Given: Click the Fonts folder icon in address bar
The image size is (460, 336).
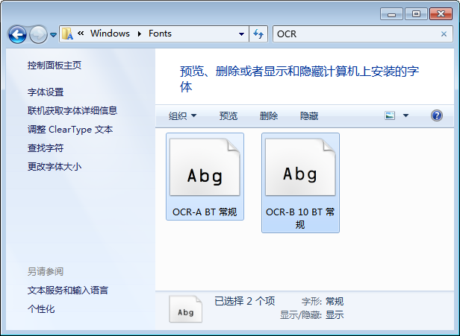Looking at the screenshot, I should [x=67, y=34].
